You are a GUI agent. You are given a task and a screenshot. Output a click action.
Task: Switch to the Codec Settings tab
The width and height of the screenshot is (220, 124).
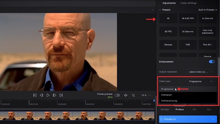(x=188, y=3)
